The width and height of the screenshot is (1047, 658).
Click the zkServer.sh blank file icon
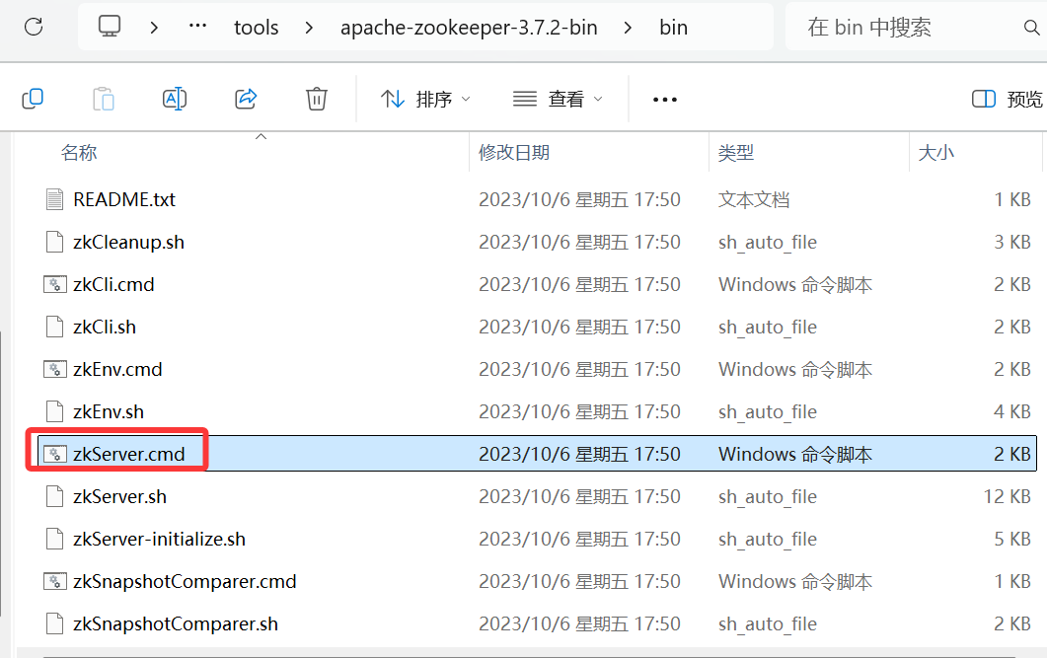54,496
